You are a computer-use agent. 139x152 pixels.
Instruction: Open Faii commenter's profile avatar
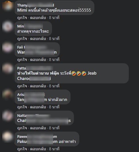pos(7,48)
